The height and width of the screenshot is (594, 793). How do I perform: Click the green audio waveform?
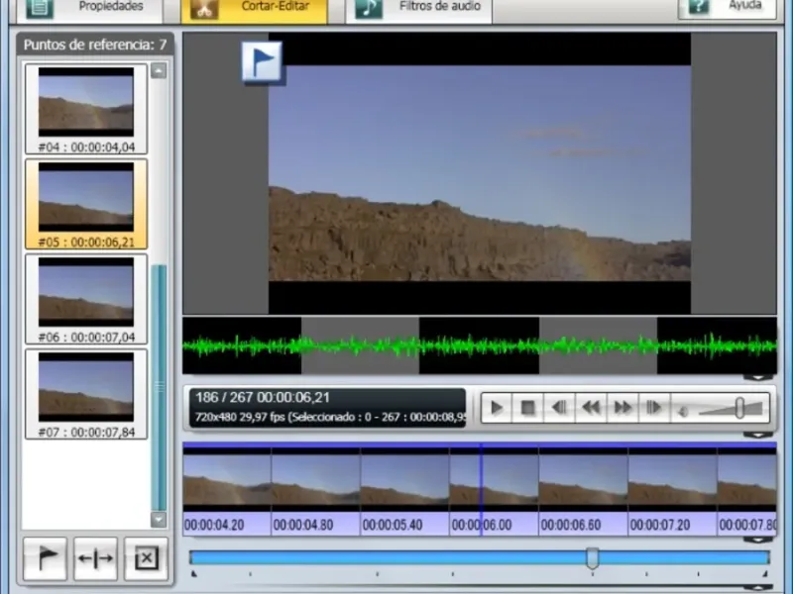480,346
